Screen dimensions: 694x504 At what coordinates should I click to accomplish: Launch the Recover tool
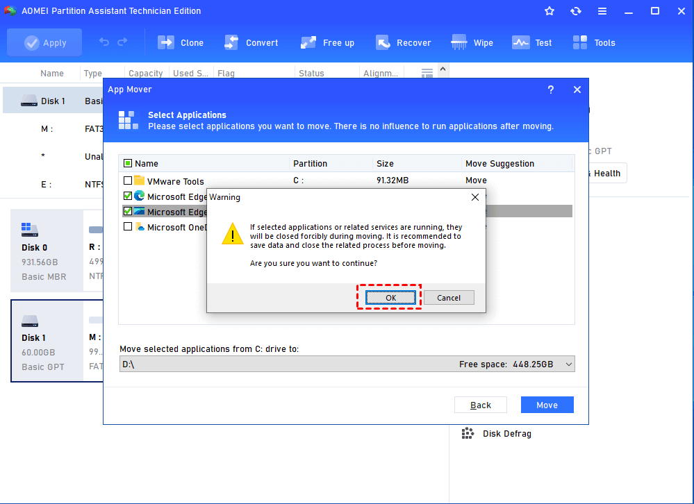point(383,42)
